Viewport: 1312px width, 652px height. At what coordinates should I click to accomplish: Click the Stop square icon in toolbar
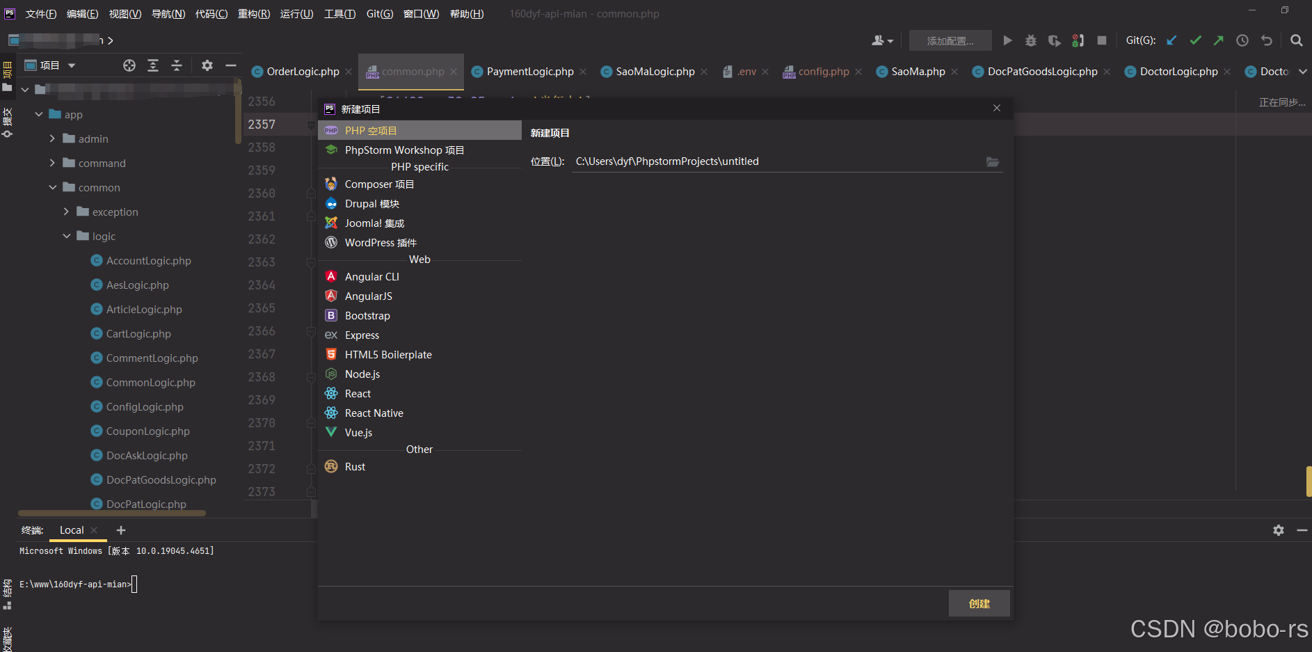1102,40
